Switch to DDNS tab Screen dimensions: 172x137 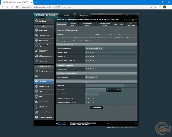(121, 24)
